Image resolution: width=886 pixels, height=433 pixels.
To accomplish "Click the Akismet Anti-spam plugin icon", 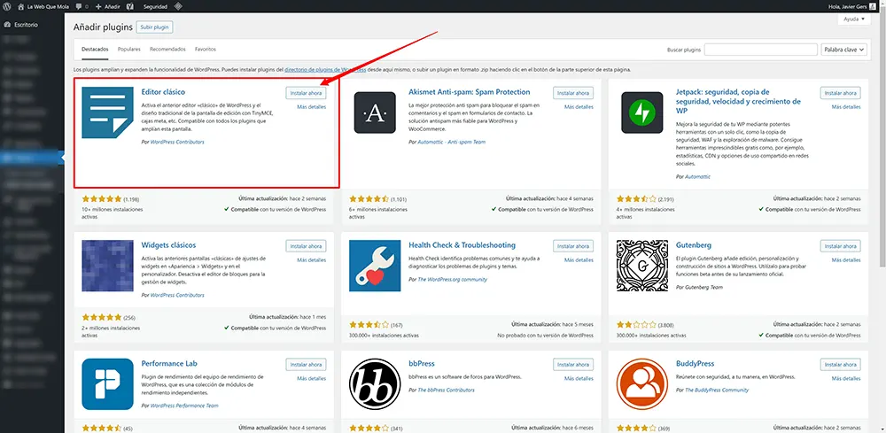I will 375,112.
